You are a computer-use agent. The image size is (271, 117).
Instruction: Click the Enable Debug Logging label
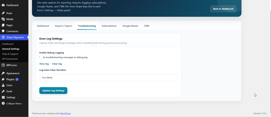(x=52, y=53)
